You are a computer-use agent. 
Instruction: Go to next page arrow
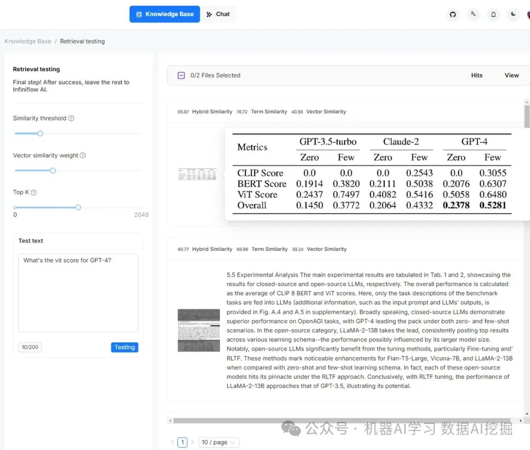[192, 442]
